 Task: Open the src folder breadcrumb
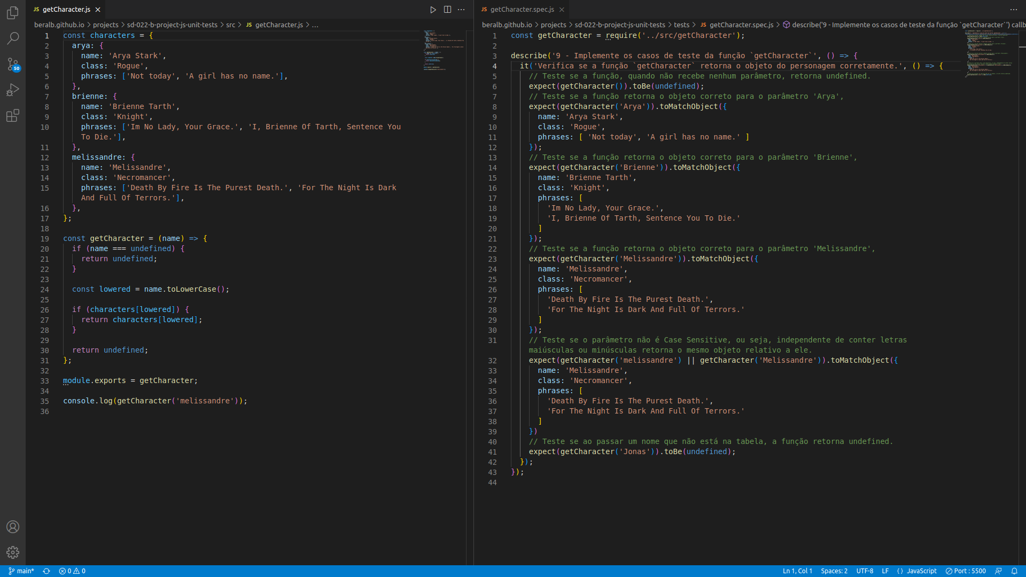(x=230, y=25)
